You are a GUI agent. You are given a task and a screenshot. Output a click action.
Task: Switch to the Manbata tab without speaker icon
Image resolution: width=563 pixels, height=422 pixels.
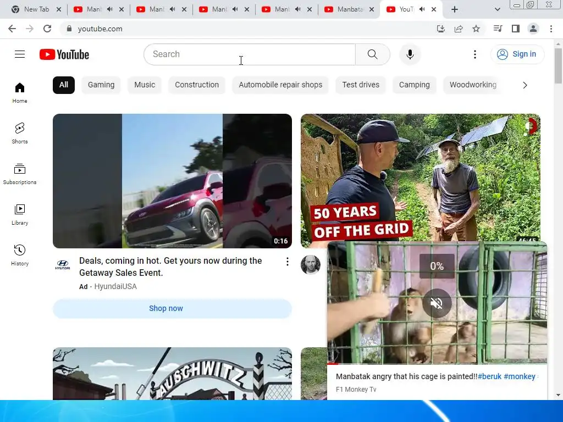coord(349,9)
